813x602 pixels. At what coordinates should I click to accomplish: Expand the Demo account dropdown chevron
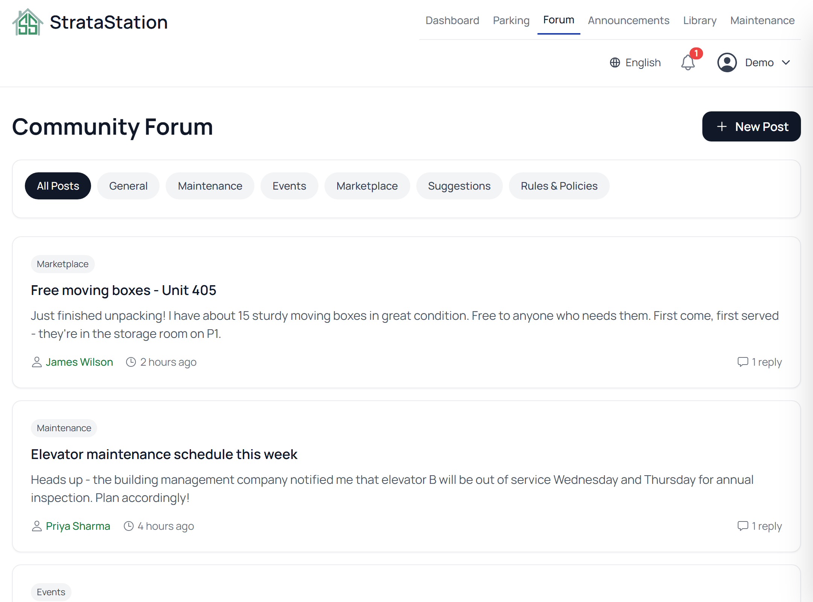[786, 62]
